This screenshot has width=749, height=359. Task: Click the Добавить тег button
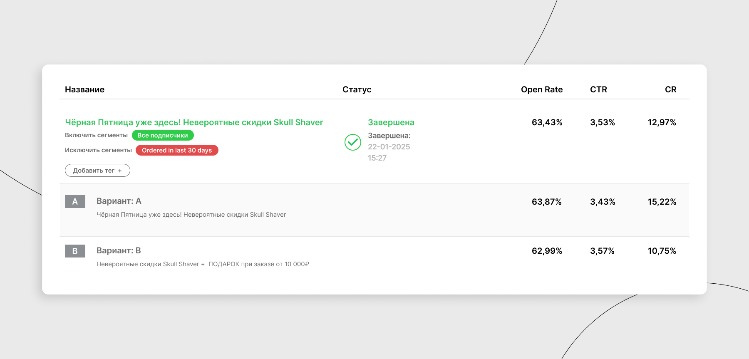click(97, 171)
